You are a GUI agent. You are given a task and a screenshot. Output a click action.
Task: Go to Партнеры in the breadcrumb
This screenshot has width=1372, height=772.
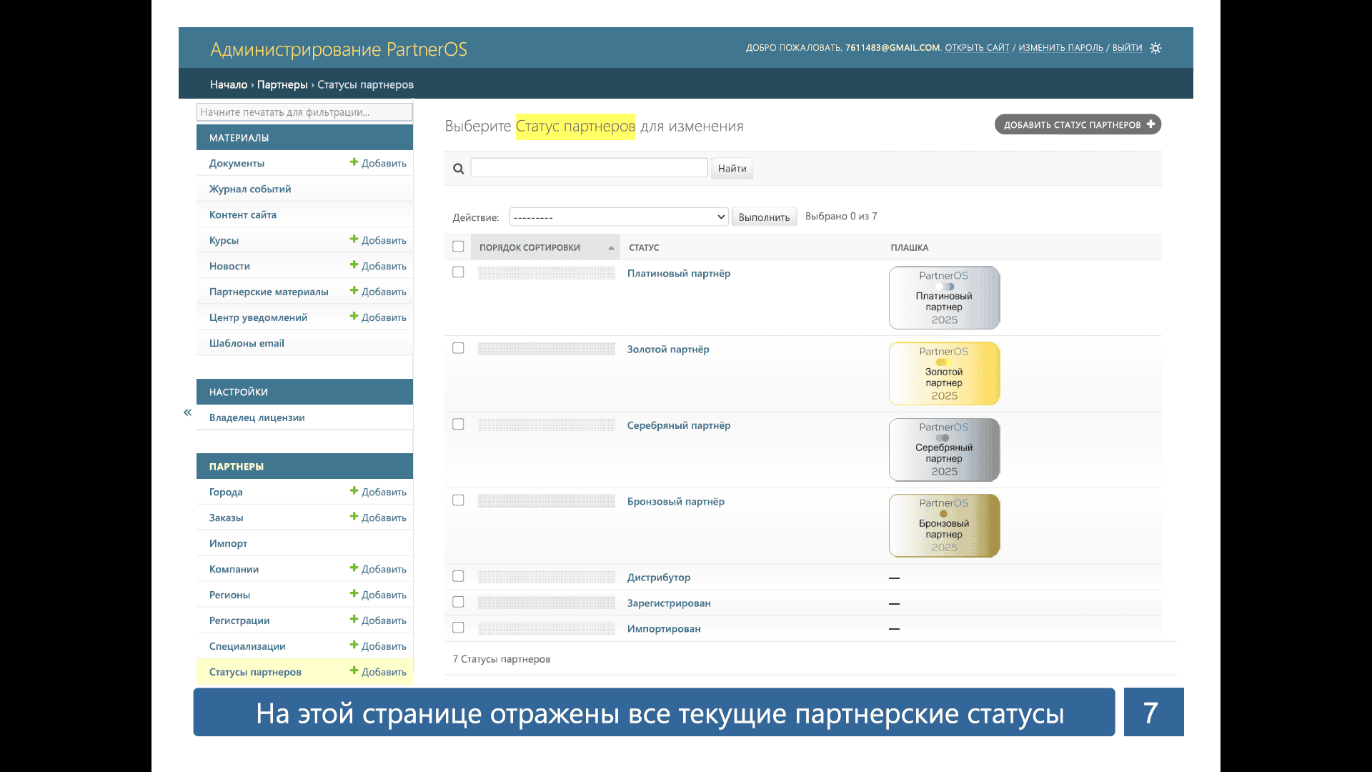pos(282,84)
